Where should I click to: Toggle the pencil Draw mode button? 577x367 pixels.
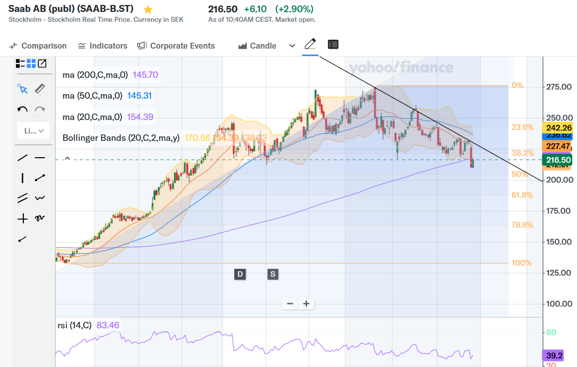coord(310,45)
